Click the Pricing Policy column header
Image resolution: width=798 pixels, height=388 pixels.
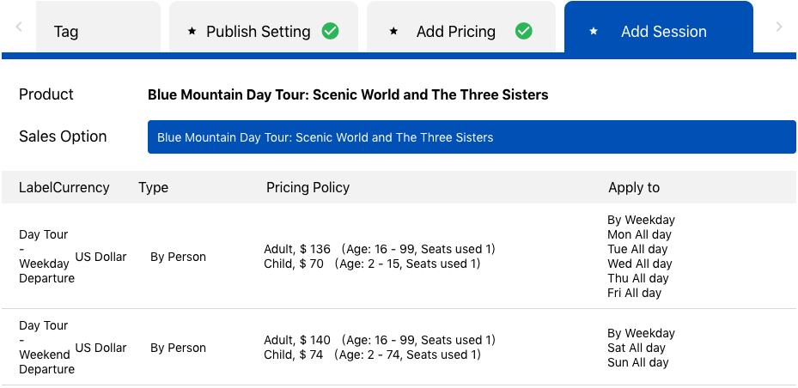pyautogui.click(x=308, y=187)
